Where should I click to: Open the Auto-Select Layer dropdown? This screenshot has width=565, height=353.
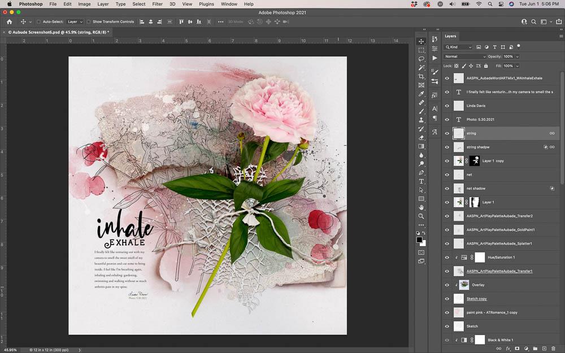point(75,21)
